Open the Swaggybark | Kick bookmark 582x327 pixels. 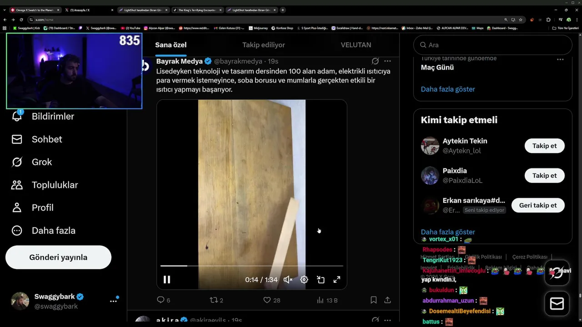[26, 28]
